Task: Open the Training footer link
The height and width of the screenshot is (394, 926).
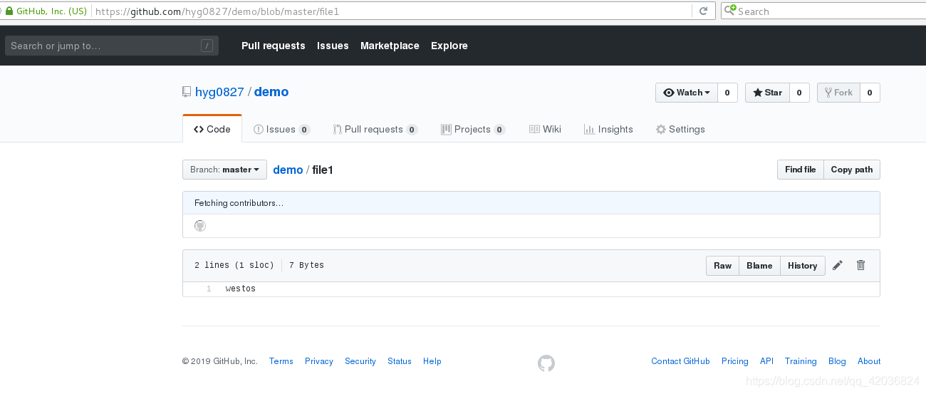Action: pyautogui.click(x=801, y=361)
